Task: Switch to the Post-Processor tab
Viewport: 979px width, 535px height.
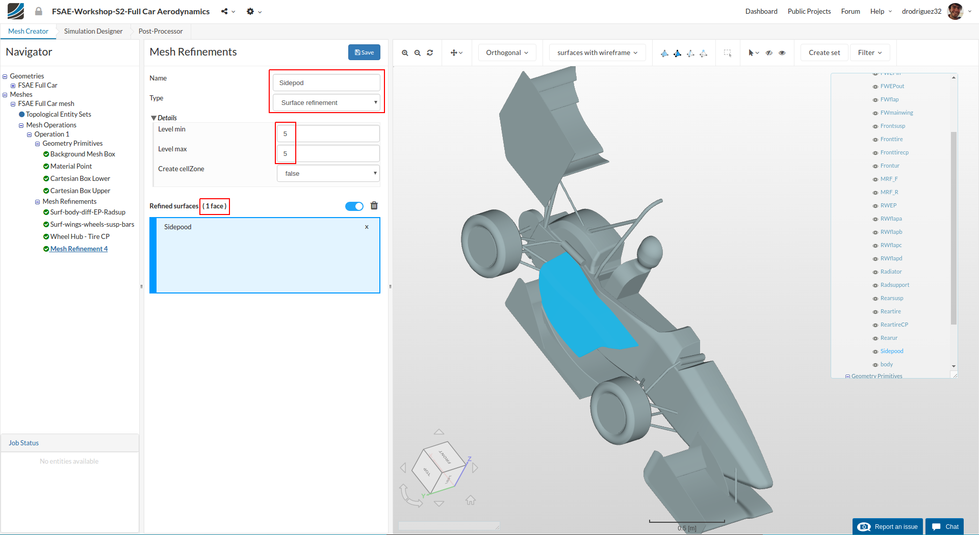Action: pos(161,32)
